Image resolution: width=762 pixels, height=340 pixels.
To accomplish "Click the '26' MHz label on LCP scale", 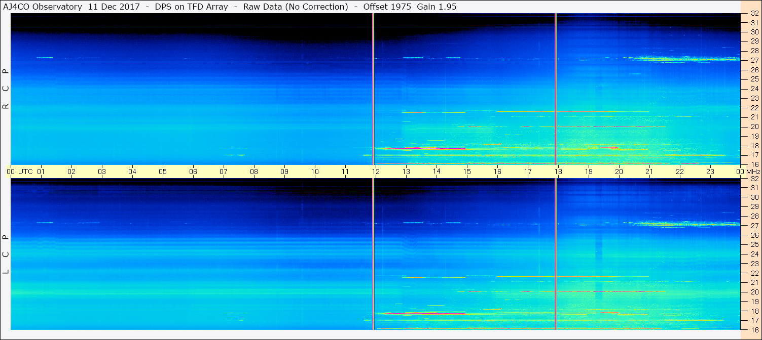I will (x=754, y=235).
